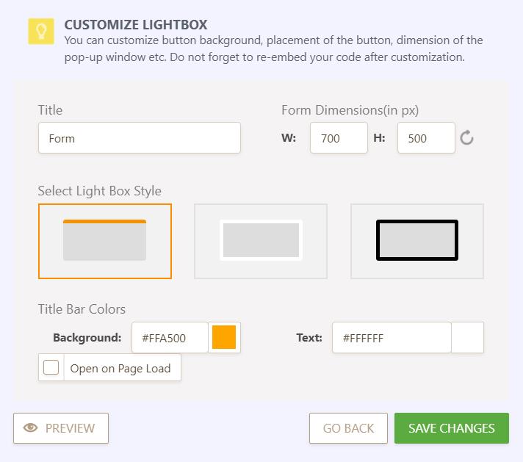The width and height of the screenshot is (523, 462).
Task: Choose the white-bordered lightbox style
Action: pos(261,241)
